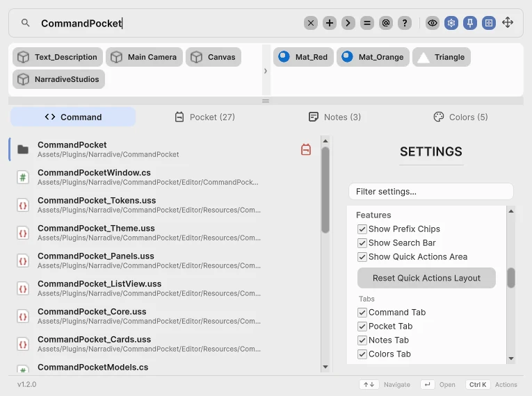Toggle Show Prefix Chips checkbox
Screen dimensions: 532x396
(362, 229)
